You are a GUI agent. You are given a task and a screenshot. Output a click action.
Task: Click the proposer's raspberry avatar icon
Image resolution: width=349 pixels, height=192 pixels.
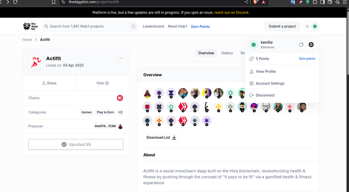tap(120, 126)
